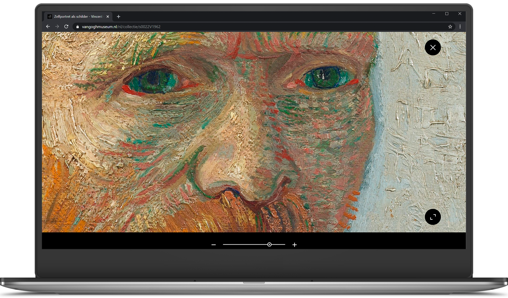Bookmark the page with the star icon

tap(450, 26)
